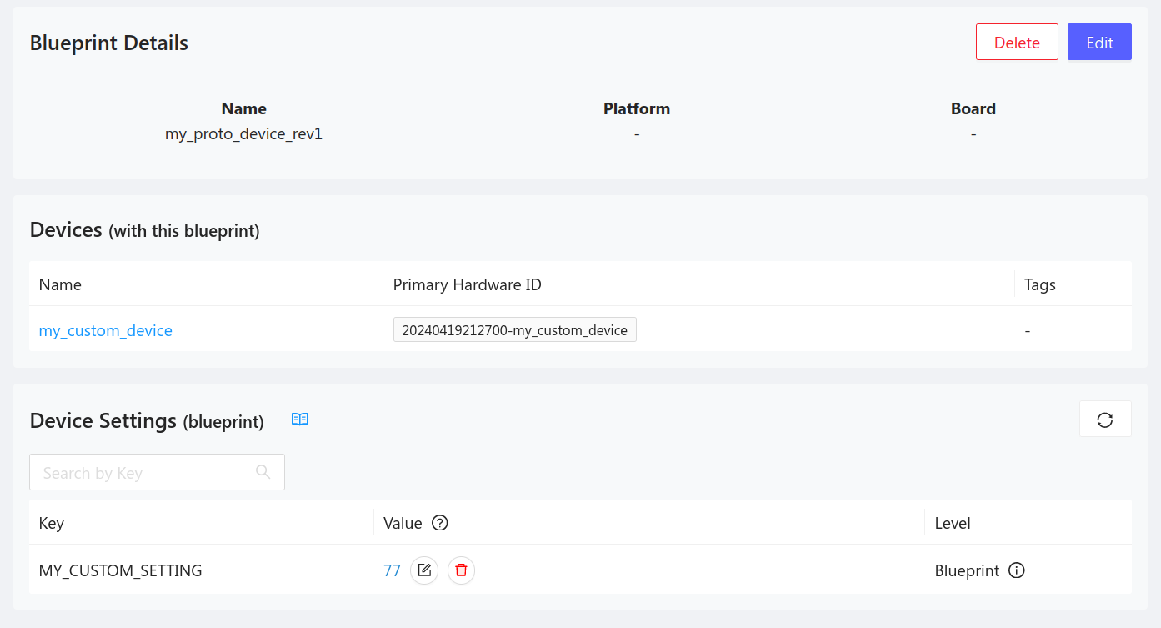This screenshot has width=1161, height=628.
Task: Focus the Search by Key field
Action: pos(142,473)
